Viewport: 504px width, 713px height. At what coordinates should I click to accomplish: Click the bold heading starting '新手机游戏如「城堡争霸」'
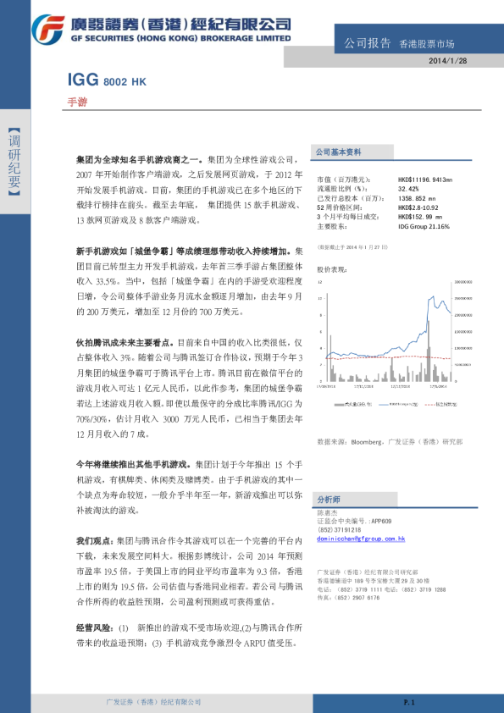185,251
